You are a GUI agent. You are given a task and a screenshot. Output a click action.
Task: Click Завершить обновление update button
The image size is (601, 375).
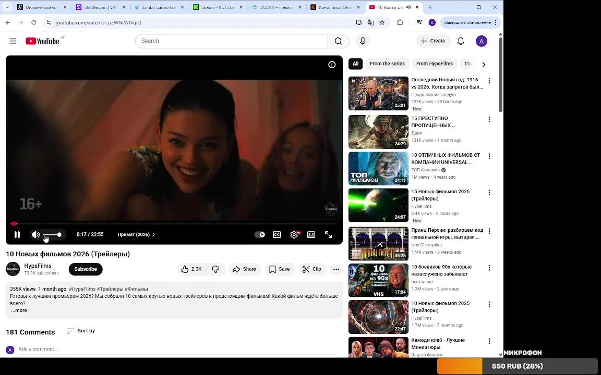coord(470,22)
